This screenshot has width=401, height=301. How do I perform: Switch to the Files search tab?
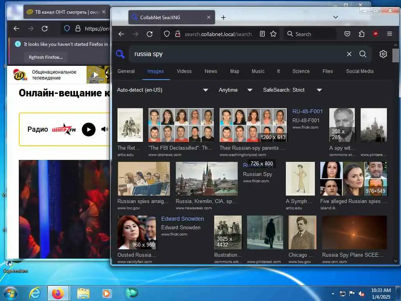coord(328,71)
